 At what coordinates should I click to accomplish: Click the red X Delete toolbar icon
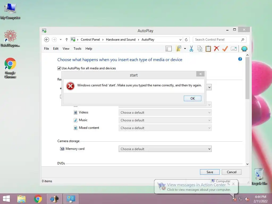coord(216,49)
